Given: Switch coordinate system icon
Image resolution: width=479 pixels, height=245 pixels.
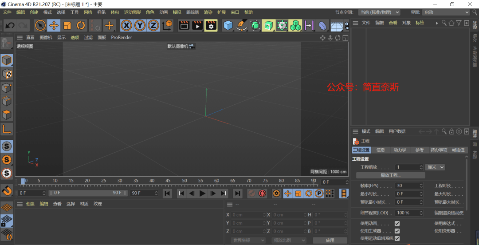Looking at the screenshot, I should pyautogui.click(x=167, y=25).
